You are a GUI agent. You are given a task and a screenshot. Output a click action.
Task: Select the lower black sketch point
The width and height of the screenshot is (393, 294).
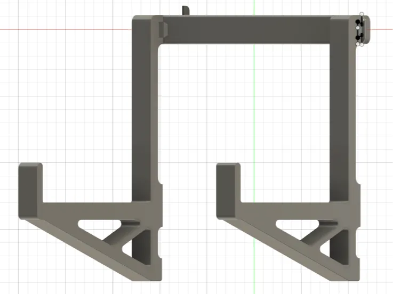pos(358,38)
